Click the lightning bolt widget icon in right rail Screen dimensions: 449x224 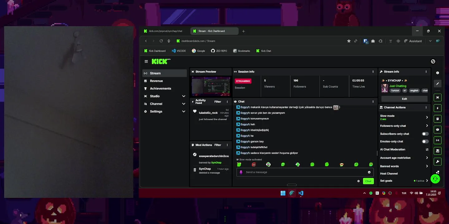pyautogui.click(x=437, y=108)
